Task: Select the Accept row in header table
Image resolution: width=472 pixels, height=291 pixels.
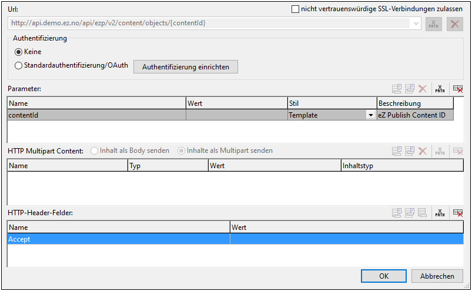Action: pyautogui.click(x=118, y=239)
